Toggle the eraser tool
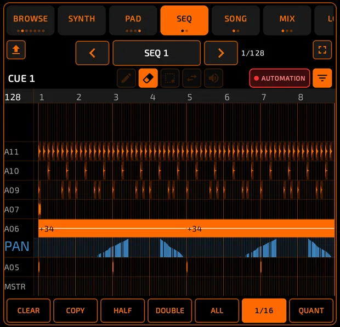The image size is (340, 327). [148, 78]
